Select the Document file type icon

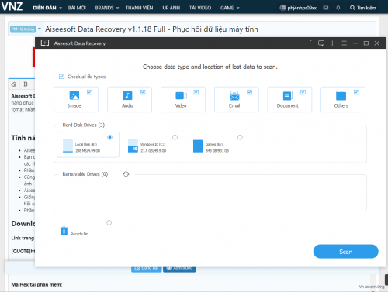(x=288, y=95)
